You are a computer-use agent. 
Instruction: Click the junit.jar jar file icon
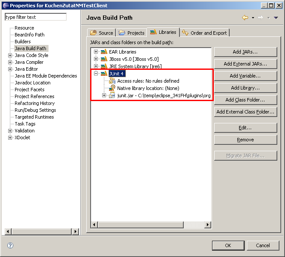tap(112, 96)
